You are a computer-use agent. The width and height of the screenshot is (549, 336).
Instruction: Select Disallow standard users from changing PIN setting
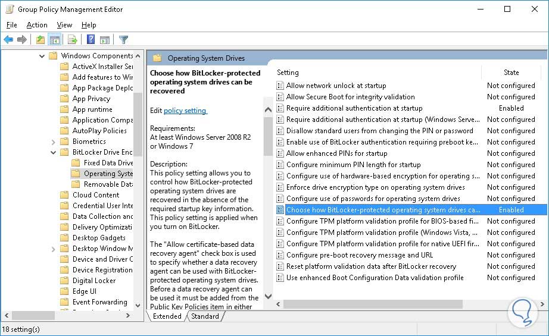click(379, 131)
